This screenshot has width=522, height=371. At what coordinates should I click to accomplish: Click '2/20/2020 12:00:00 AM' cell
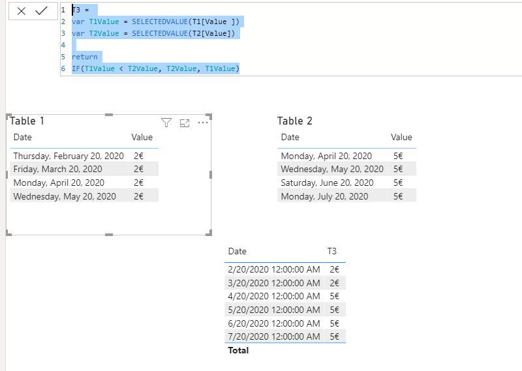point(274,269)
